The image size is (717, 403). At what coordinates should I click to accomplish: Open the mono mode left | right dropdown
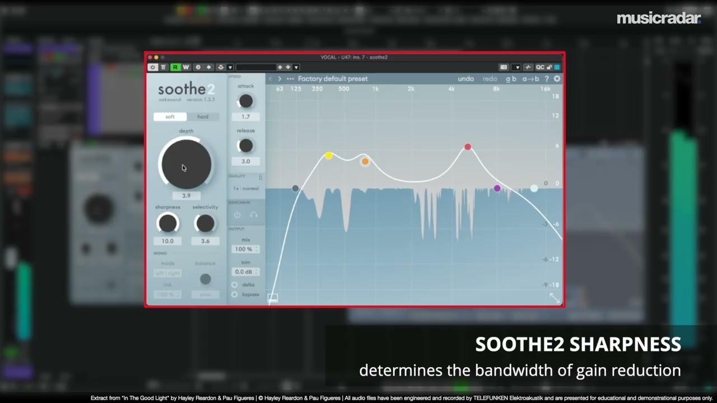tap(167, 273)
